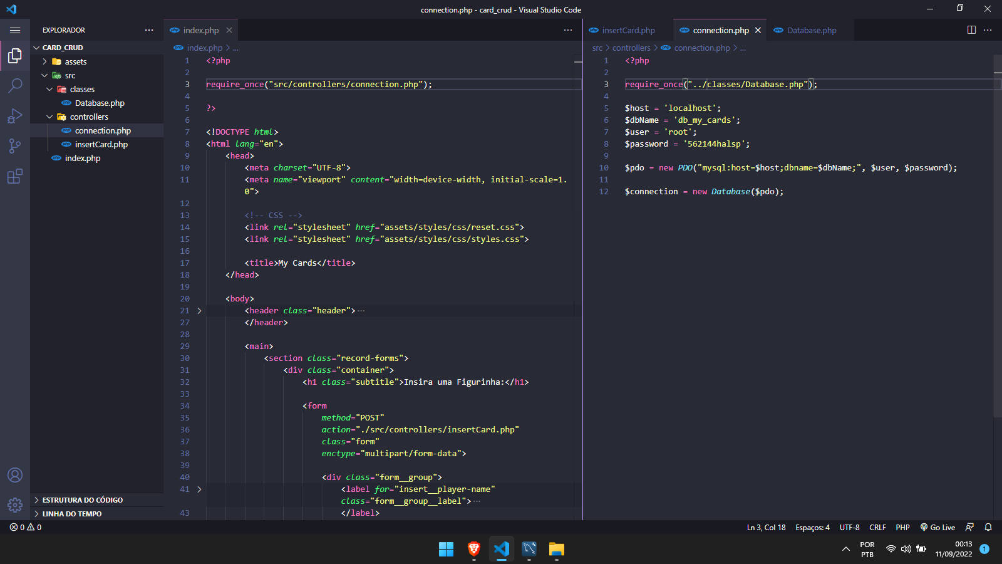
Task: Click line 10 $pdo code in connection.php
Action: tap(790, 168)
